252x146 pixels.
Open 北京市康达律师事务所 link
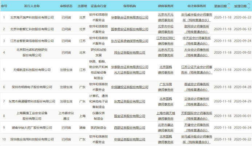pyautogui.click(x=166, y=128)
